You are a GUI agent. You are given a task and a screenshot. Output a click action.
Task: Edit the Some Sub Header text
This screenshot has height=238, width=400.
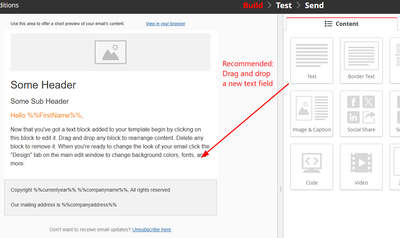[40, 101]
